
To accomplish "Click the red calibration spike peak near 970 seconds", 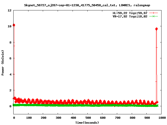I will [x=157, y=29].
